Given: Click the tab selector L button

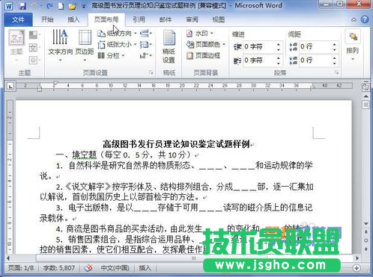Looking at the screenshot, I should 10,86.
